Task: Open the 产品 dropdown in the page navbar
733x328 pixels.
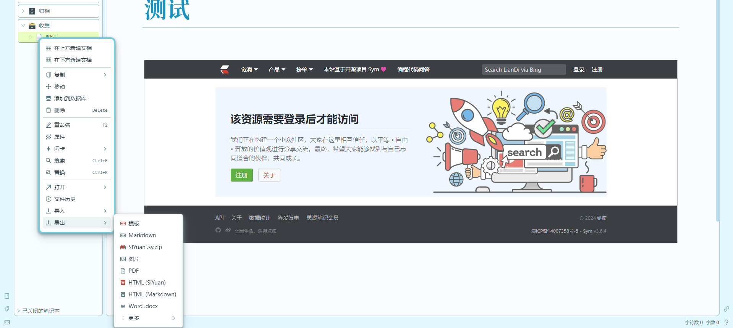Action: [277, 69]
